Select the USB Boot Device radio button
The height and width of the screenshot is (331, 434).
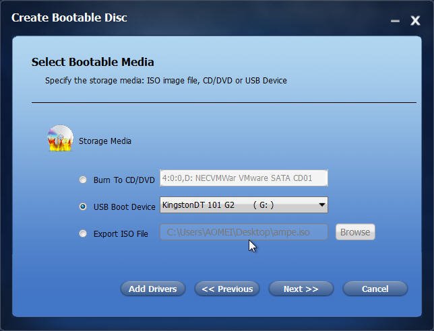[x=83, y=207]
